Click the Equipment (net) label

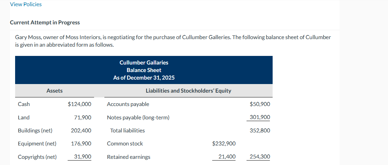(x=37, y=143)
